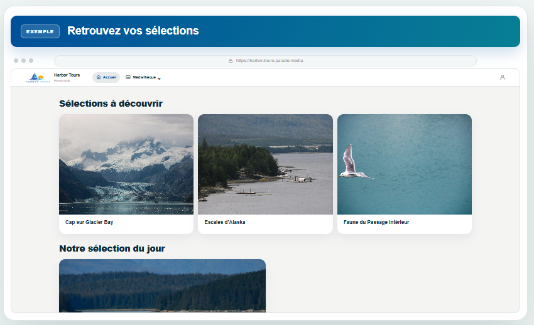
Task: Click the harbor-tours.parade.media URL field
Action: coord(265,61)
